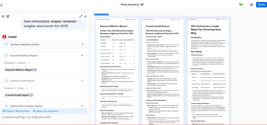This screenshot has width=267, height=125.
Task: Click the document icon on Content Audit Report chip
Action: 31,95
